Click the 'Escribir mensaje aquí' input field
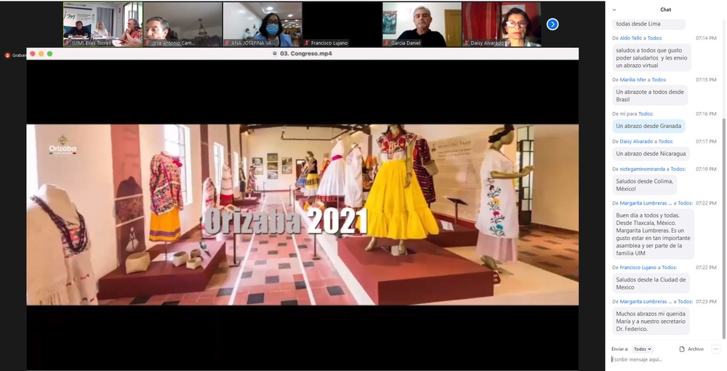Image resolution: width=727 pixels, height=371 pixels. [x=662, y=359]
